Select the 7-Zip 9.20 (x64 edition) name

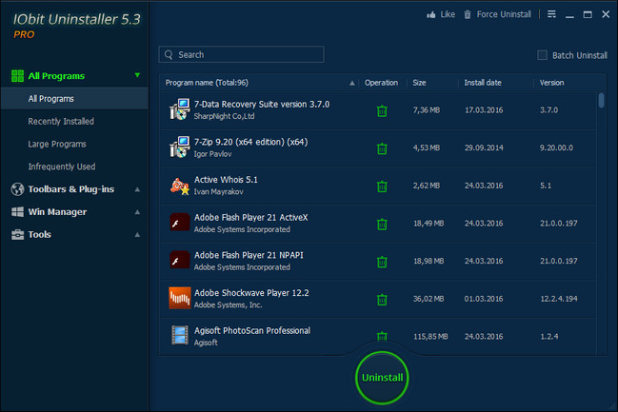click(250, 142)
